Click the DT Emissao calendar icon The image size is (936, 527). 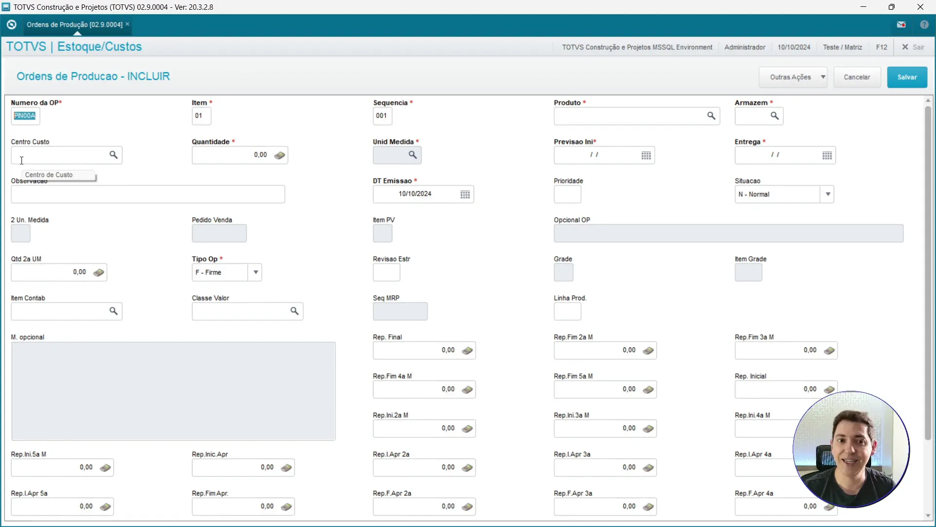tap(465, 194)
